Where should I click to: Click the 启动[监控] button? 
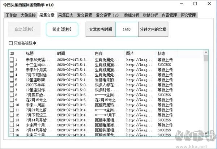coord(24,29)
